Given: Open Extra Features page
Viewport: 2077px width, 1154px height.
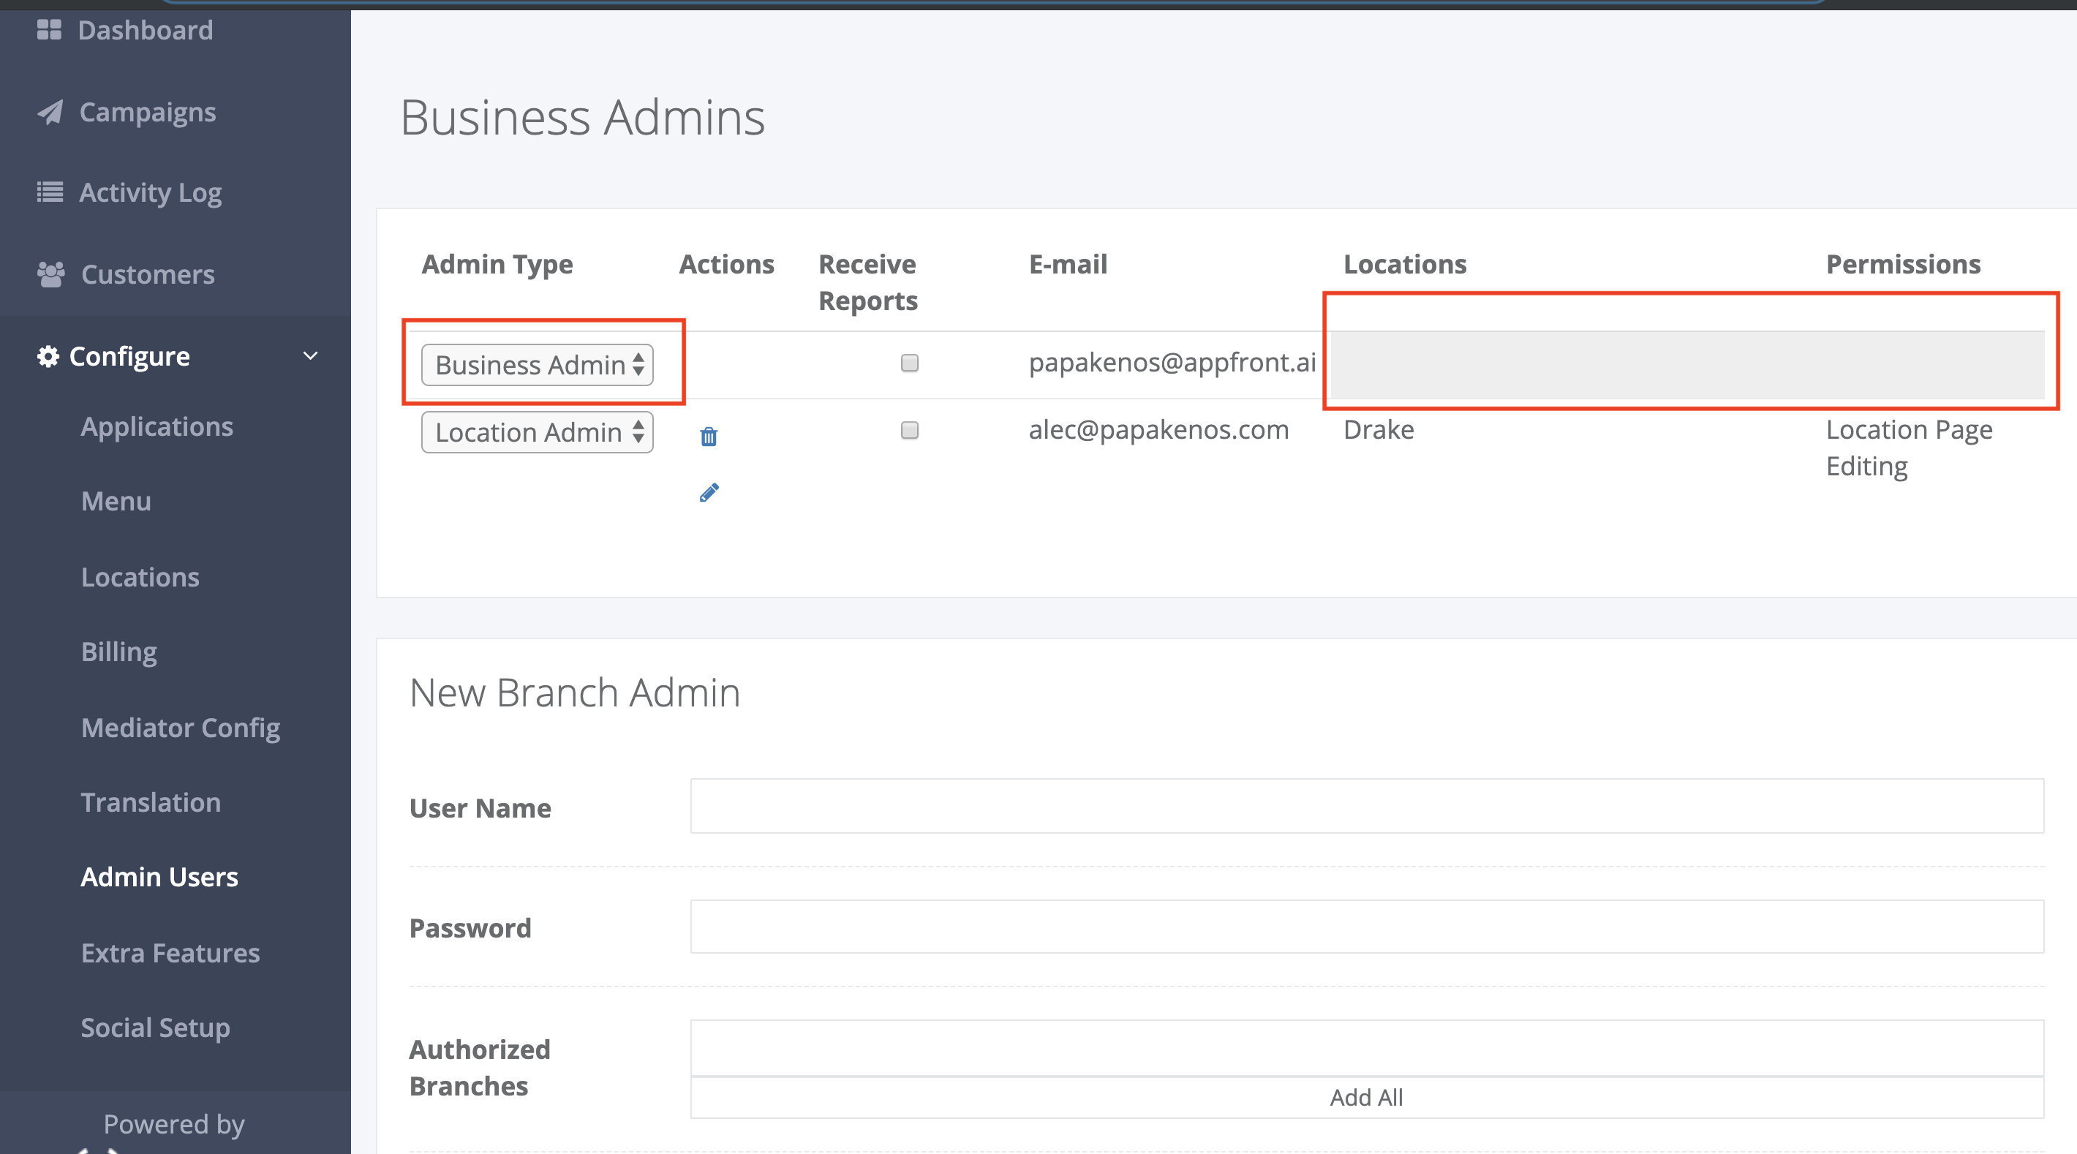Looking at the screenshot, I should (171, 952).
